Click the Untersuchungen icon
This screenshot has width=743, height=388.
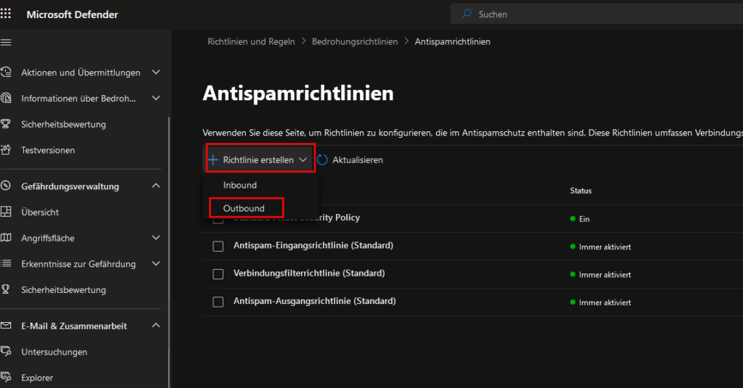(6, 352)
